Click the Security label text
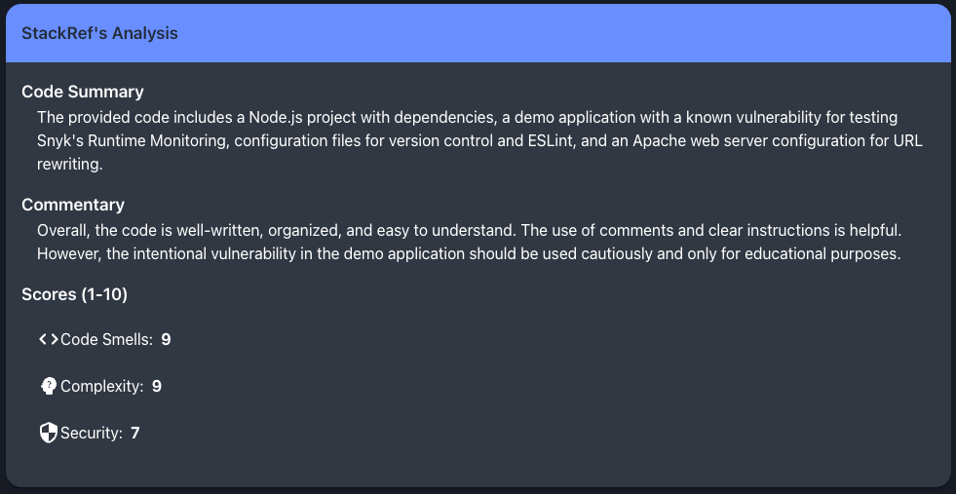 pos(92,433)
